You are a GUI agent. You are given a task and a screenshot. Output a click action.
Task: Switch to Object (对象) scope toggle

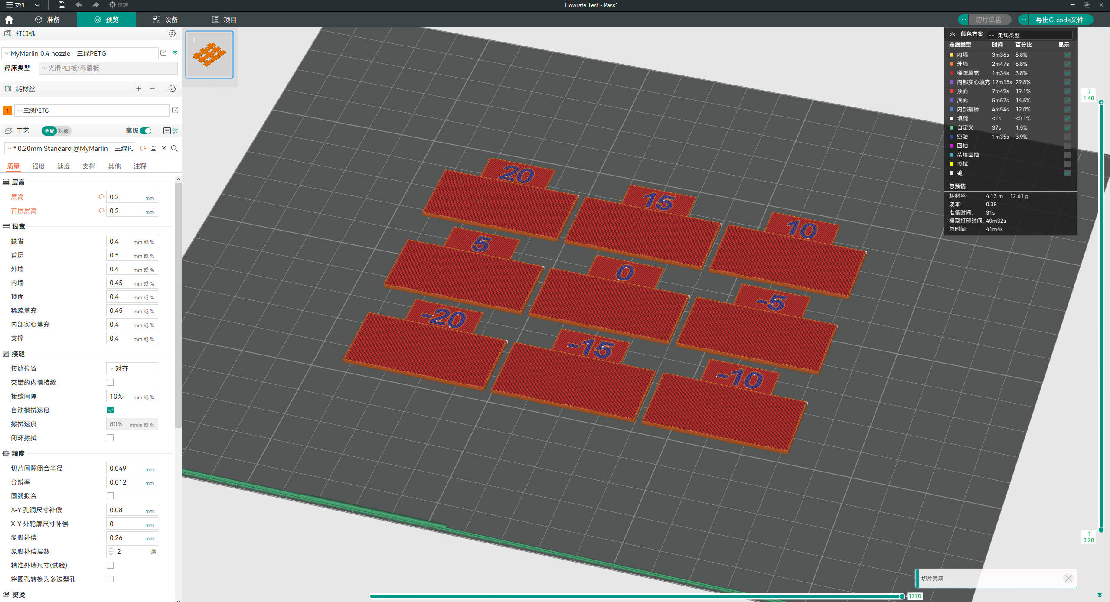(x=63, y=131)
